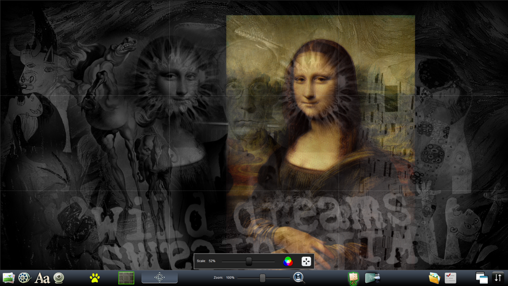
Task: Click the move/pan crosshair button
Action: (x=160, y=277)
